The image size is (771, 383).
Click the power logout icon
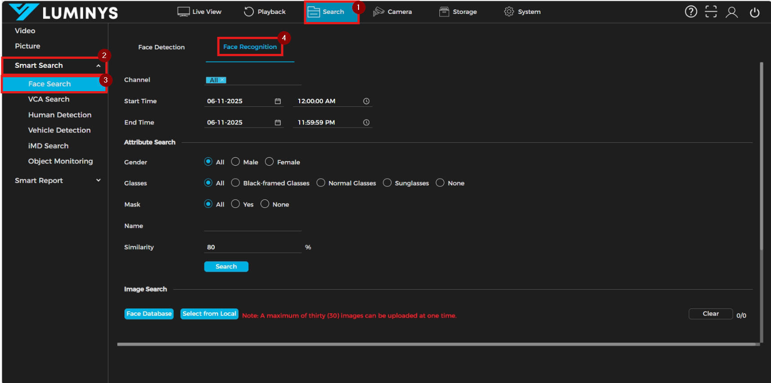(x=754, y=12)
